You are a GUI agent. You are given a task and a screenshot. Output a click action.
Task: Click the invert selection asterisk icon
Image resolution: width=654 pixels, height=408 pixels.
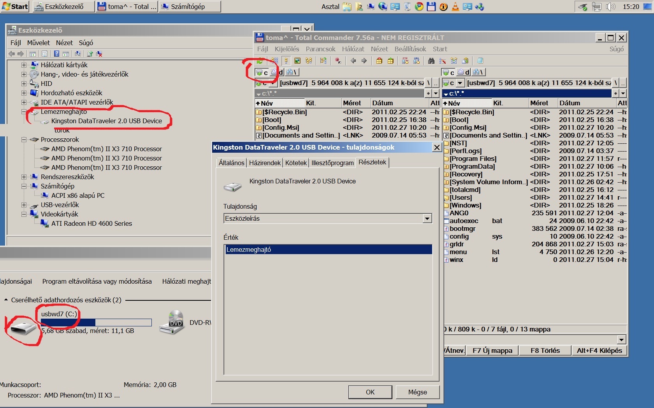click(338, 61)
